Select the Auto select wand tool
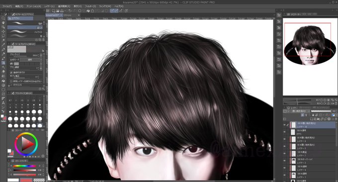 (x=3, y=40)
